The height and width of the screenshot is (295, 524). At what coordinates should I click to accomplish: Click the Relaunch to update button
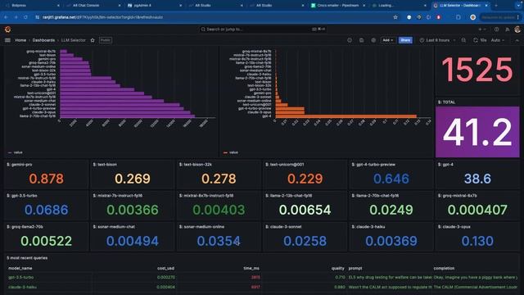point(498,17)
